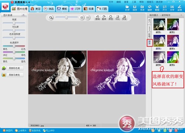185x133 pixels.
Task: Select the 裁剪 crop scissors tool
Action: 157,8
